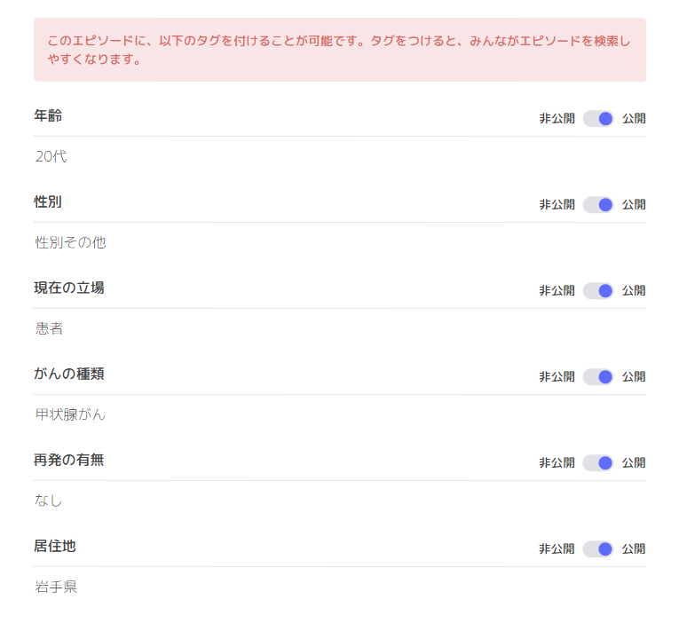Toggle 性別 public/private switch

[x=598, y=204]
